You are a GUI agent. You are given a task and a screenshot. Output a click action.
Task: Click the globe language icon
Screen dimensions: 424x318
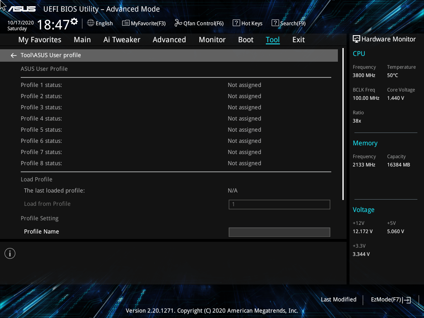[x=91, y=23]
